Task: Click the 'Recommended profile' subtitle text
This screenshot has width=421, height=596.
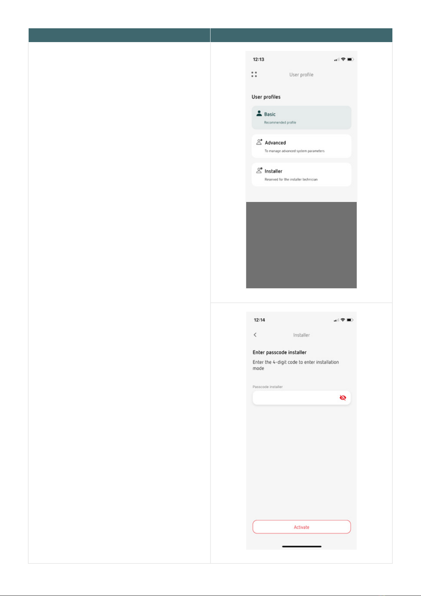Action: click(280, 122)
